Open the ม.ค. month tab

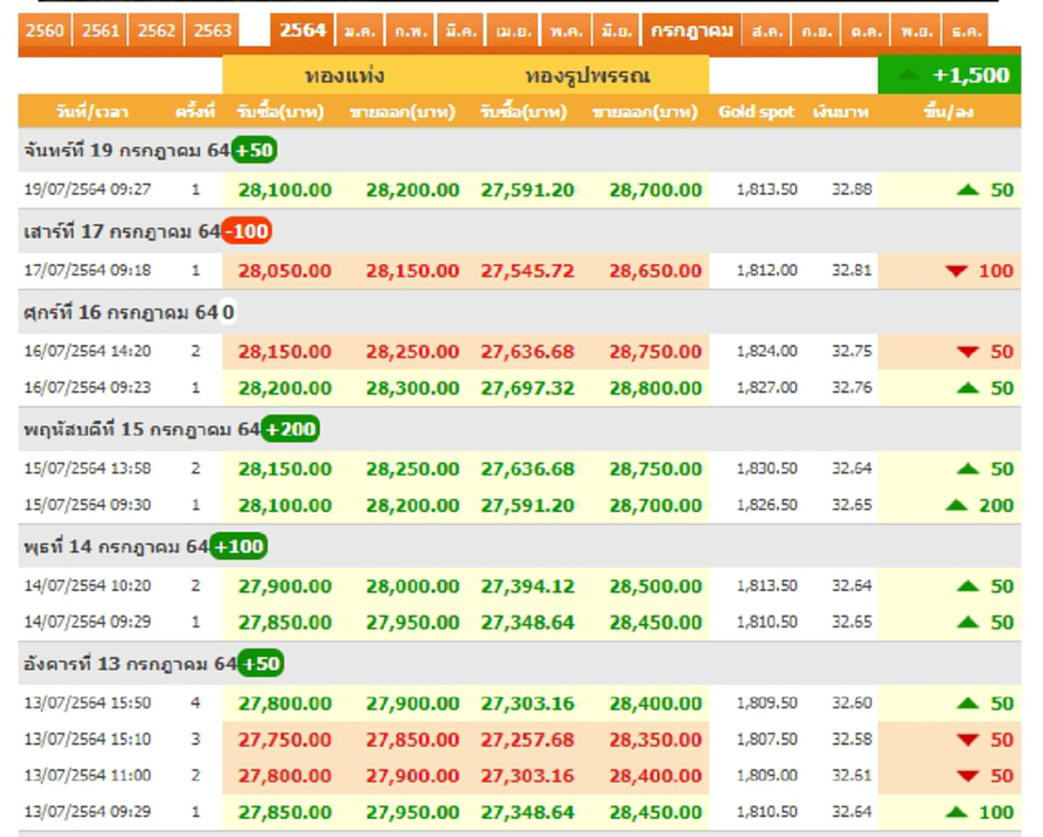click(x=359, y=31)
